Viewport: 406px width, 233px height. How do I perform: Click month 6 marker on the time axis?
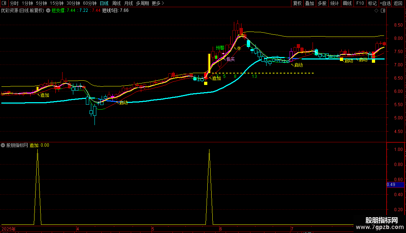tap(221, 229)
